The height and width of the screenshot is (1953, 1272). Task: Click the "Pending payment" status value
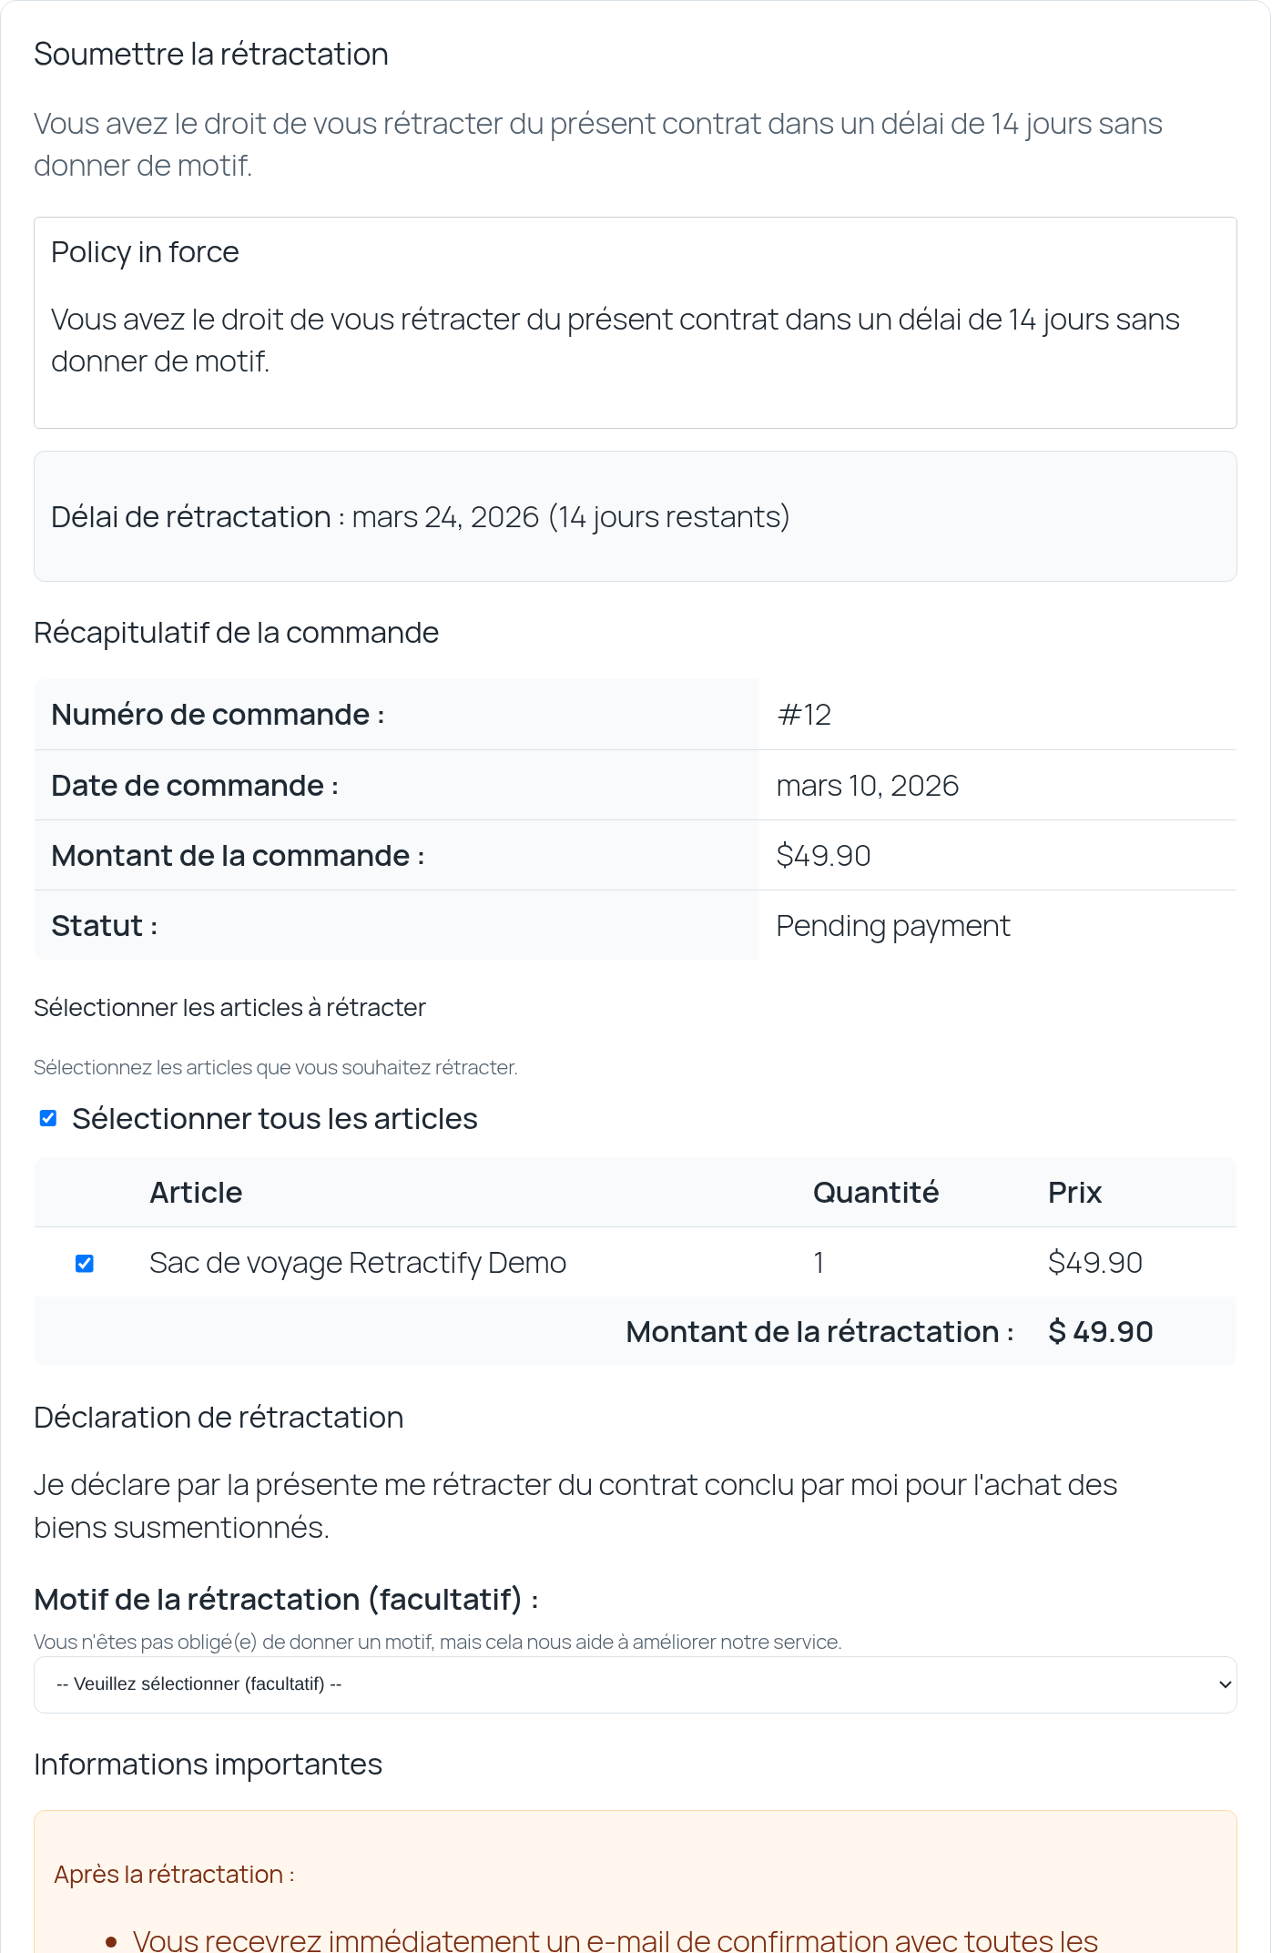click(892, 925)
